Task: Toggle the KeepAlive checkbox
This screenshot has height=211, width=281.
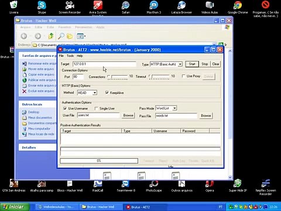Action: 107,93
